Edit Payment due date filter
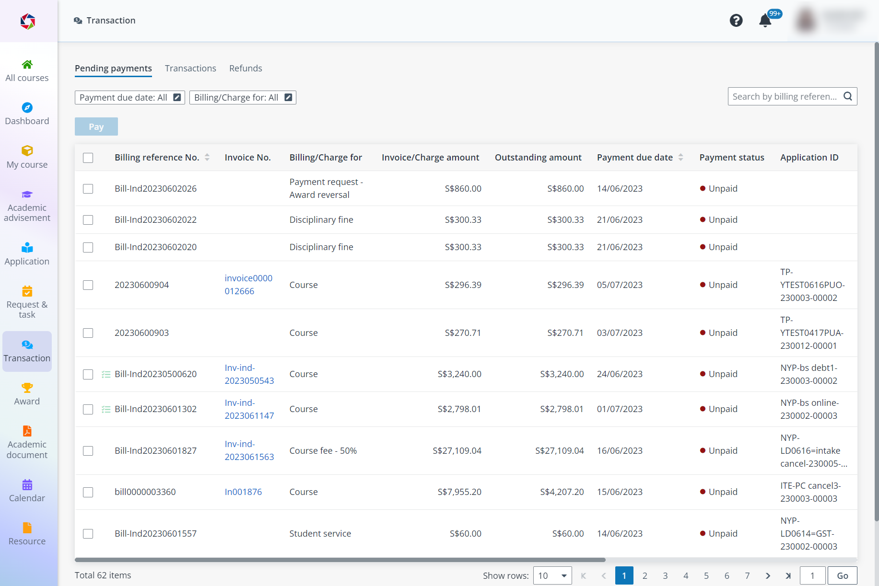 (177, 97)
